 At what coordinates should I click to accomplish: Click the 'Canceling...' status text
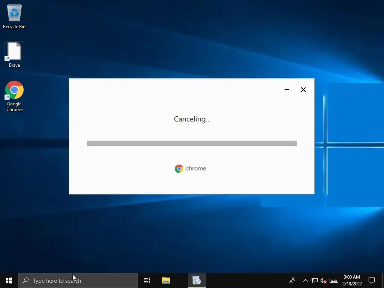192,119
